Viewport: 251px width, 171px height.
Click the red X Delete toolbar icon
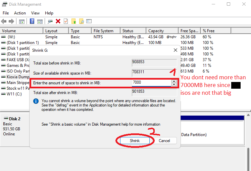click(58, 21)
